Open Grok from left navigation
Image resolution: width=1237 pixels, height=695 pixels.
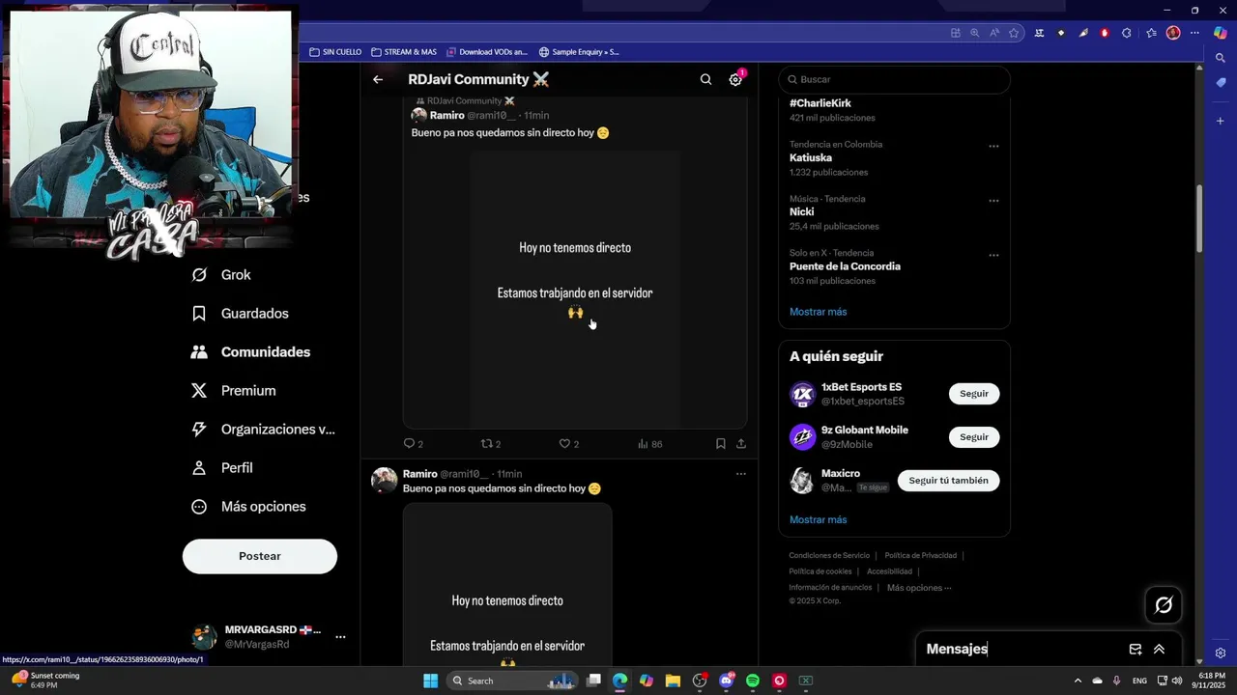pos(221,275)
